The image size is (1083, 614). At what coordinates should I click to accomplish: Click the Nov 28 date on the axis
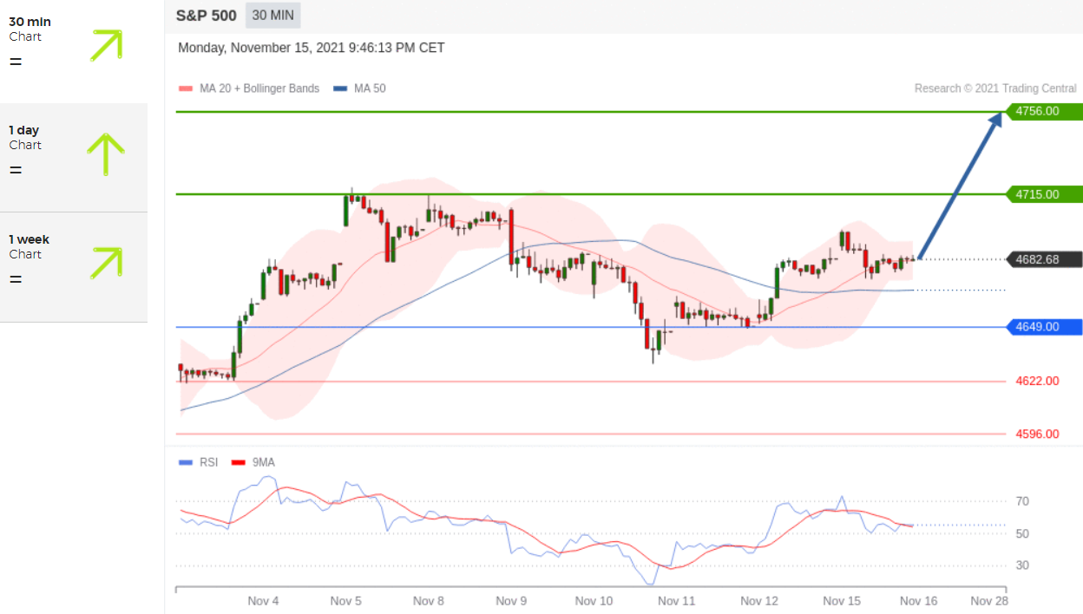point(989,600)
